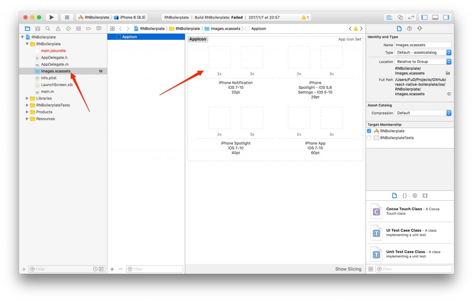This screenshot has height=301, width=473.
Task: Add new asset with plus button
Action: tap(112, 269)
